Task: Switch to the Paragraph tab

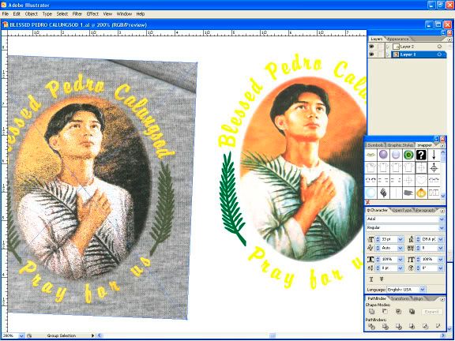Action: pos(426,210)
